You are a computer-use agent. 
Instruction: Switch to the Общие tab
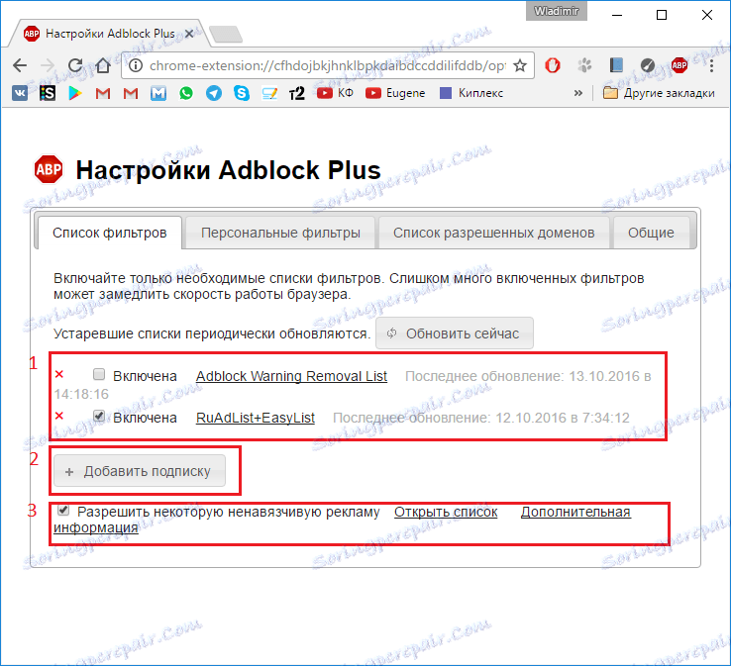point(651,233)
